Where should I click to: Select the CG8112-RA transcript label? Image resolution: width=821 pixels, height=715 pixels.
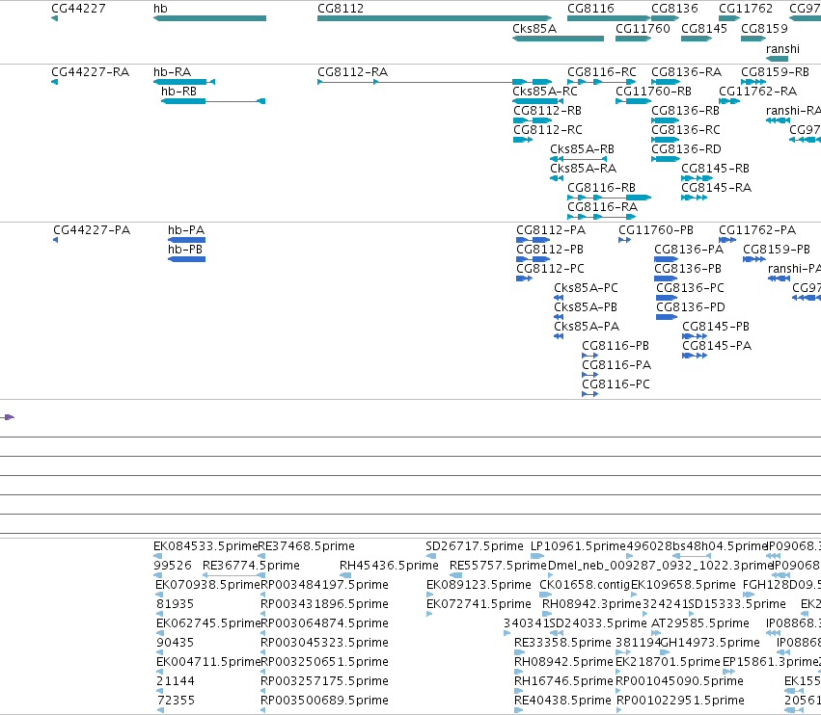[353, 72]
